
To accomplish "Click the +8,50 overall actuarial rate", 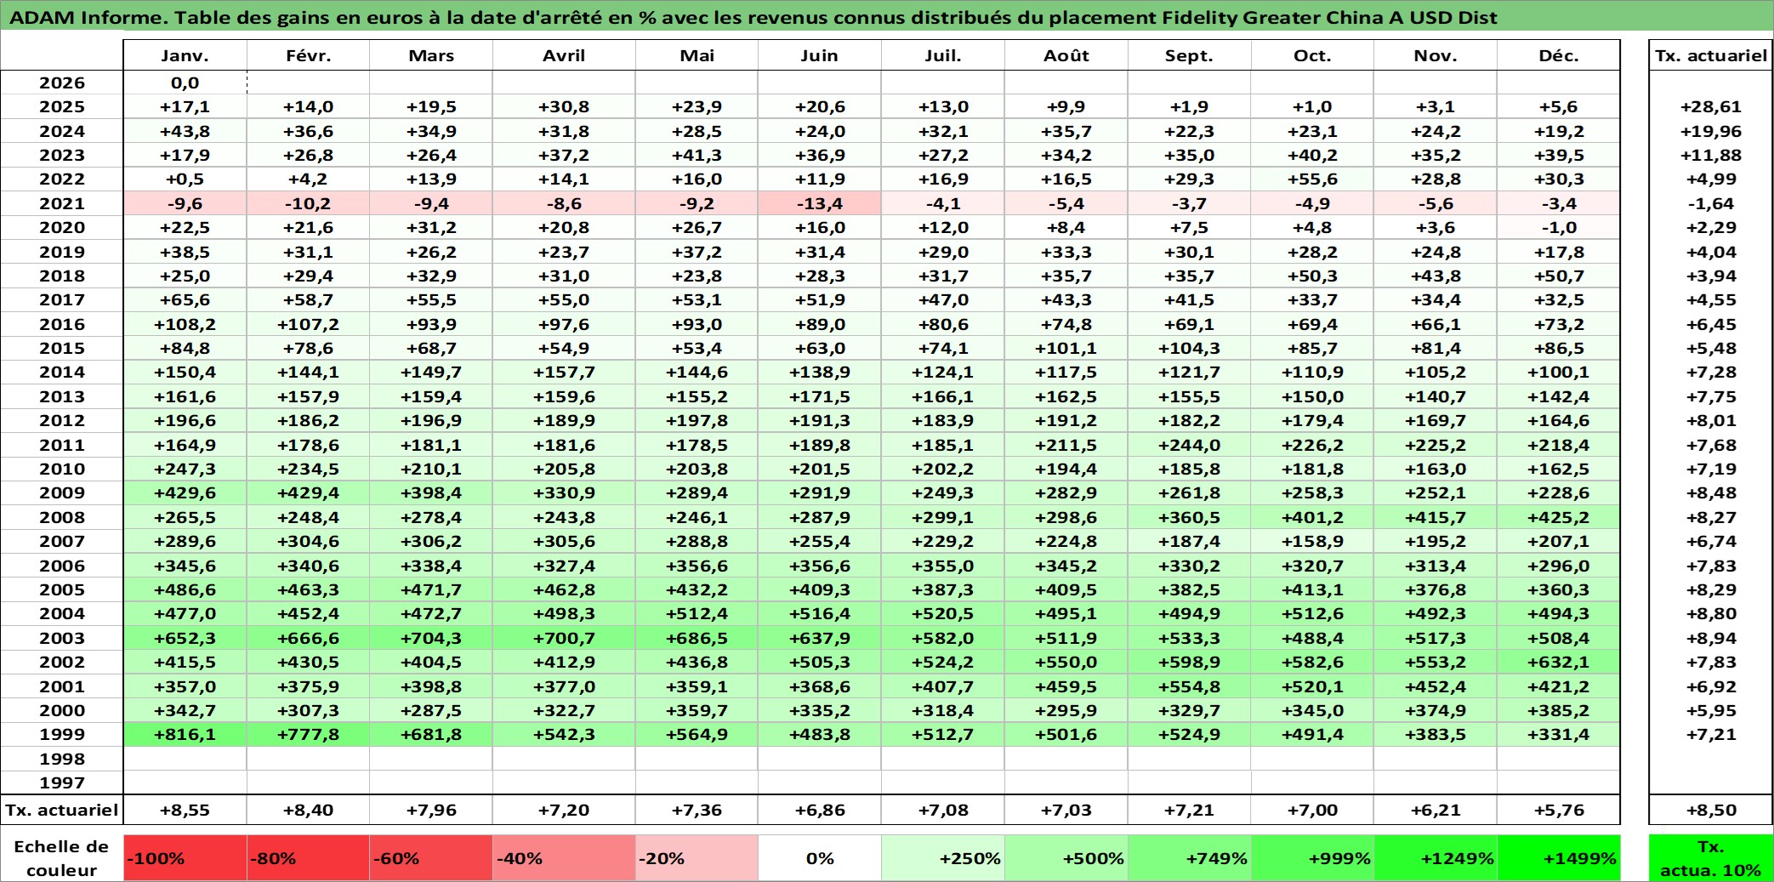I will [x=1711, y=810].
